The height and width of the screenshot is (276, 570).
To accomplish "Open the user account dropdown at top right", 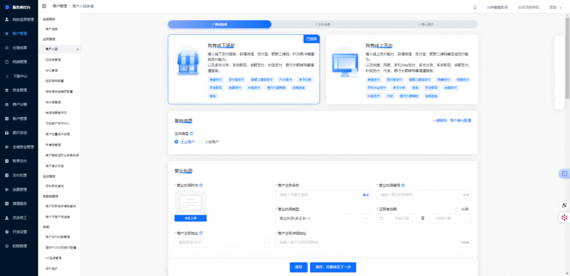I will (x=556, y=7).
